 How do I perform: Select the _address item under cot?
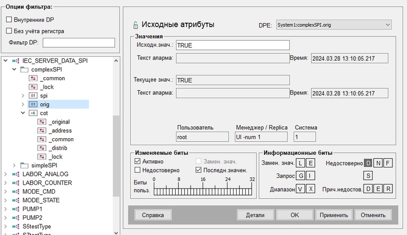[x=60, y=131]
